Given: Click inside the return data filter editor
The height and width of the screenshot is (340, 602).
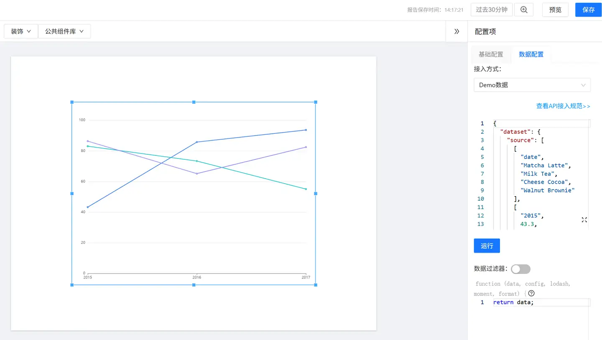Looking at the screenshot, I should (x=539, y=302).
